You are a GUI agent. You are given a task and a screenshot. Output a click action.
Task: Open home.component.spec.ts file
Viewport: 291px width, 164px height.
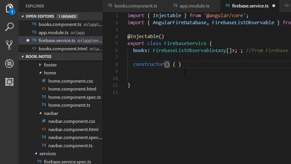75,97
